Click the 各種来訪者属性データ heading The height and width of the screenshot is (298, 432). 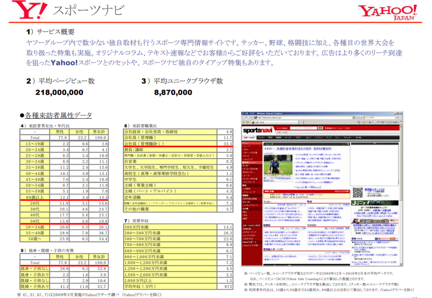tap(56, 116)
